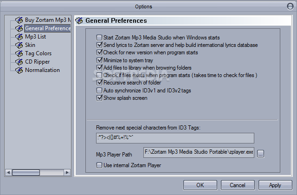Click the sidebar horizontal scrollbar right arrow
Viewport: 297px width, 195px height.
point(67,172)
